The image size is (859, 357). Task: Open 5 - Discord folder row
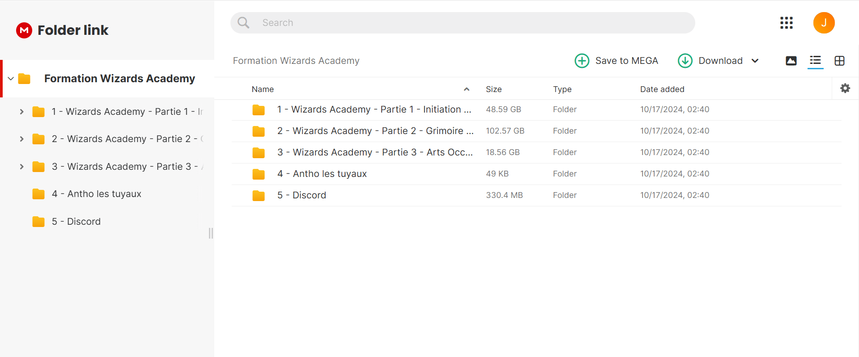[536, 195]
